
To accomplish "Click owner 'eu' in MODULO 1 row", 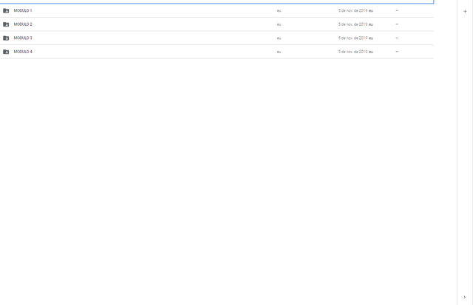I will pos(279,11).
